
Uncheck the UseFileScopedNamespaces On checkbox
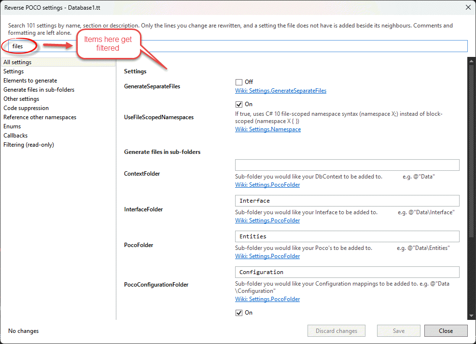coord(239,104)
